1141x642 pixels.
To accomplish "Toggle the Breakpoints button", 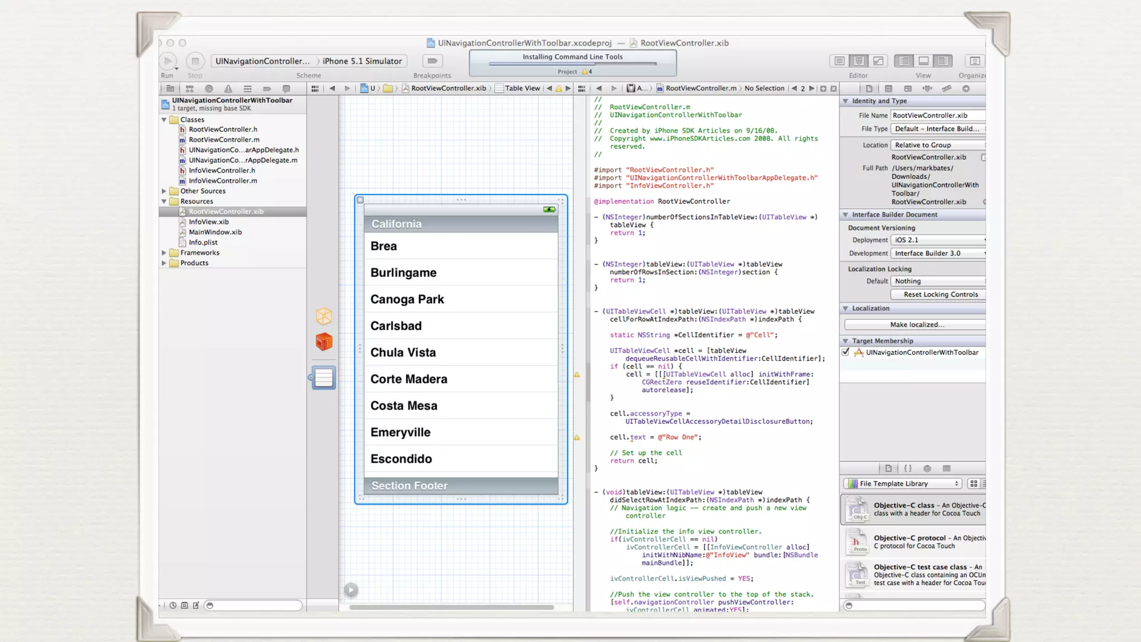I will click(x=432, y=61).
